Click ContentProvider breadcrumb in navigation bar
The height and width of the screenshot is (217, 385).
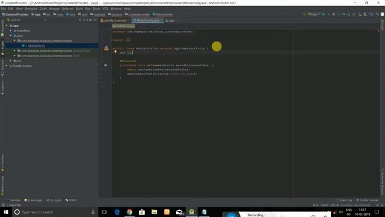[x=15, y=14]
